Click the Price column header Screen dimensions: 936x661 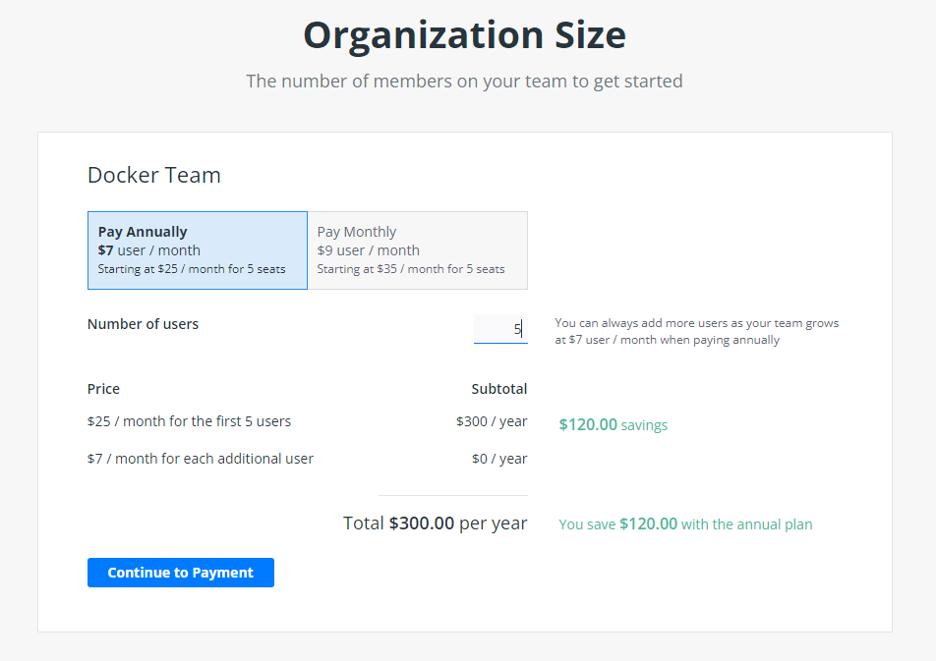point(103,389)
